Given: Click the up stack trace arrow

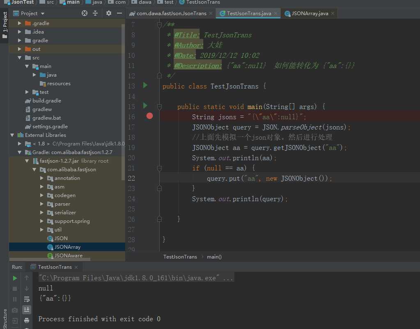Looking at the screenshot, I should pos(27,278).
